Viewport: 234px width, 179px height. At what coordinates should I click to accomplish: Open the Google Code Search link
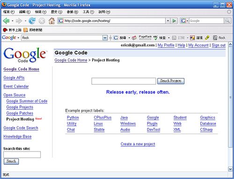tap(21, 128)
